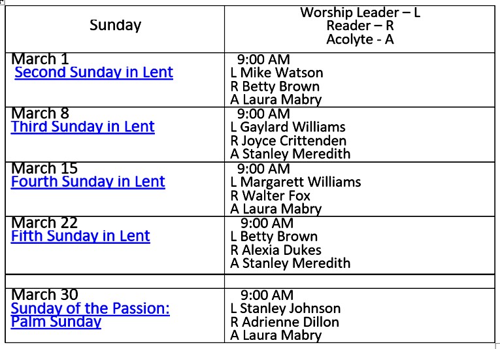
Task: Click the L Stanley Johnson entry
Action: pos(286,308)
